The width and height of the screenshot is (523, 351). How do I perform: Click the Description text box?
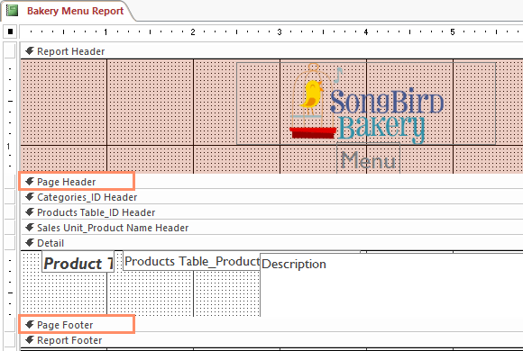tap(391, 284)
